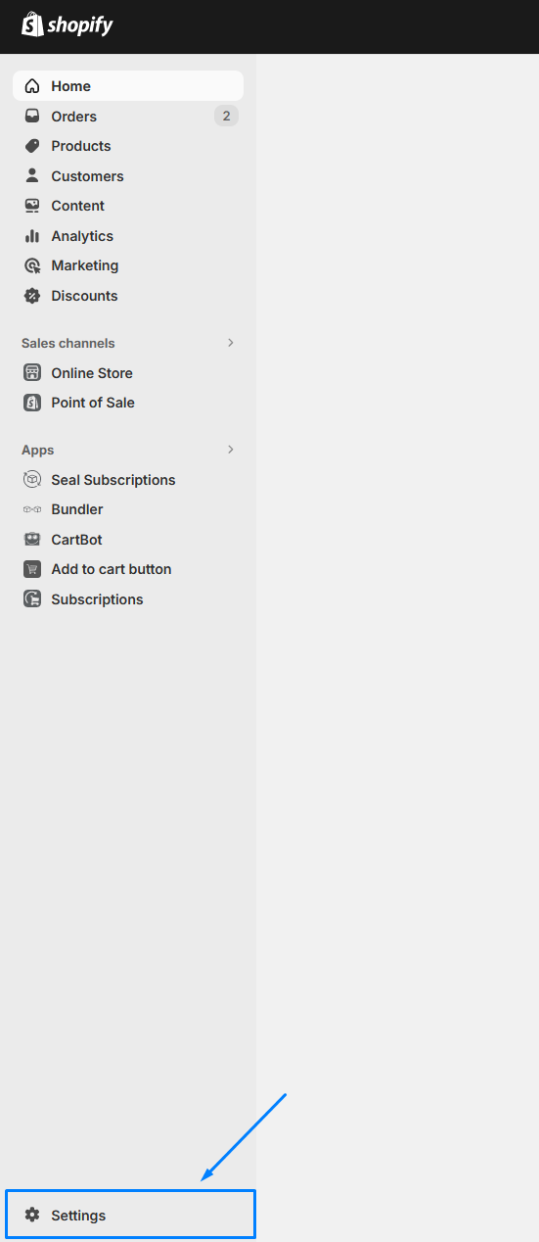Click the Point of Sale bag icon

pos(32,403)
